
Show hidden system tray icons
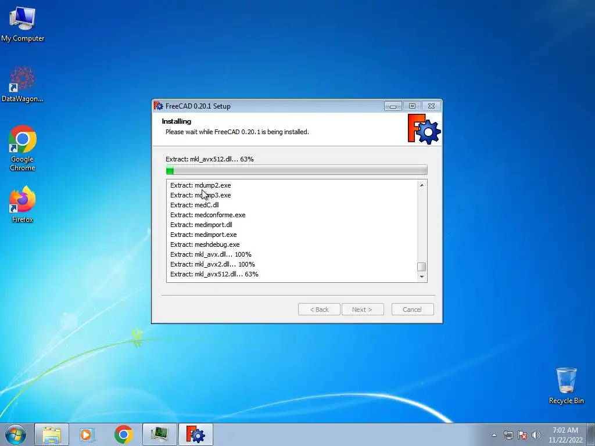(494, 435)
